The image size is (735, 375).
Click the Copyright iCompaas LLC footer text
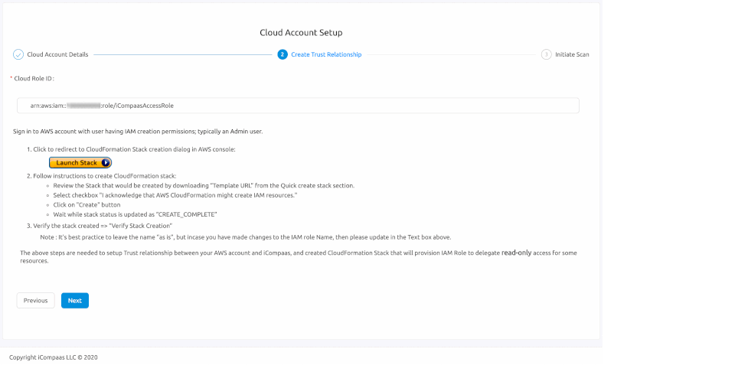click(x=54, y=357)
